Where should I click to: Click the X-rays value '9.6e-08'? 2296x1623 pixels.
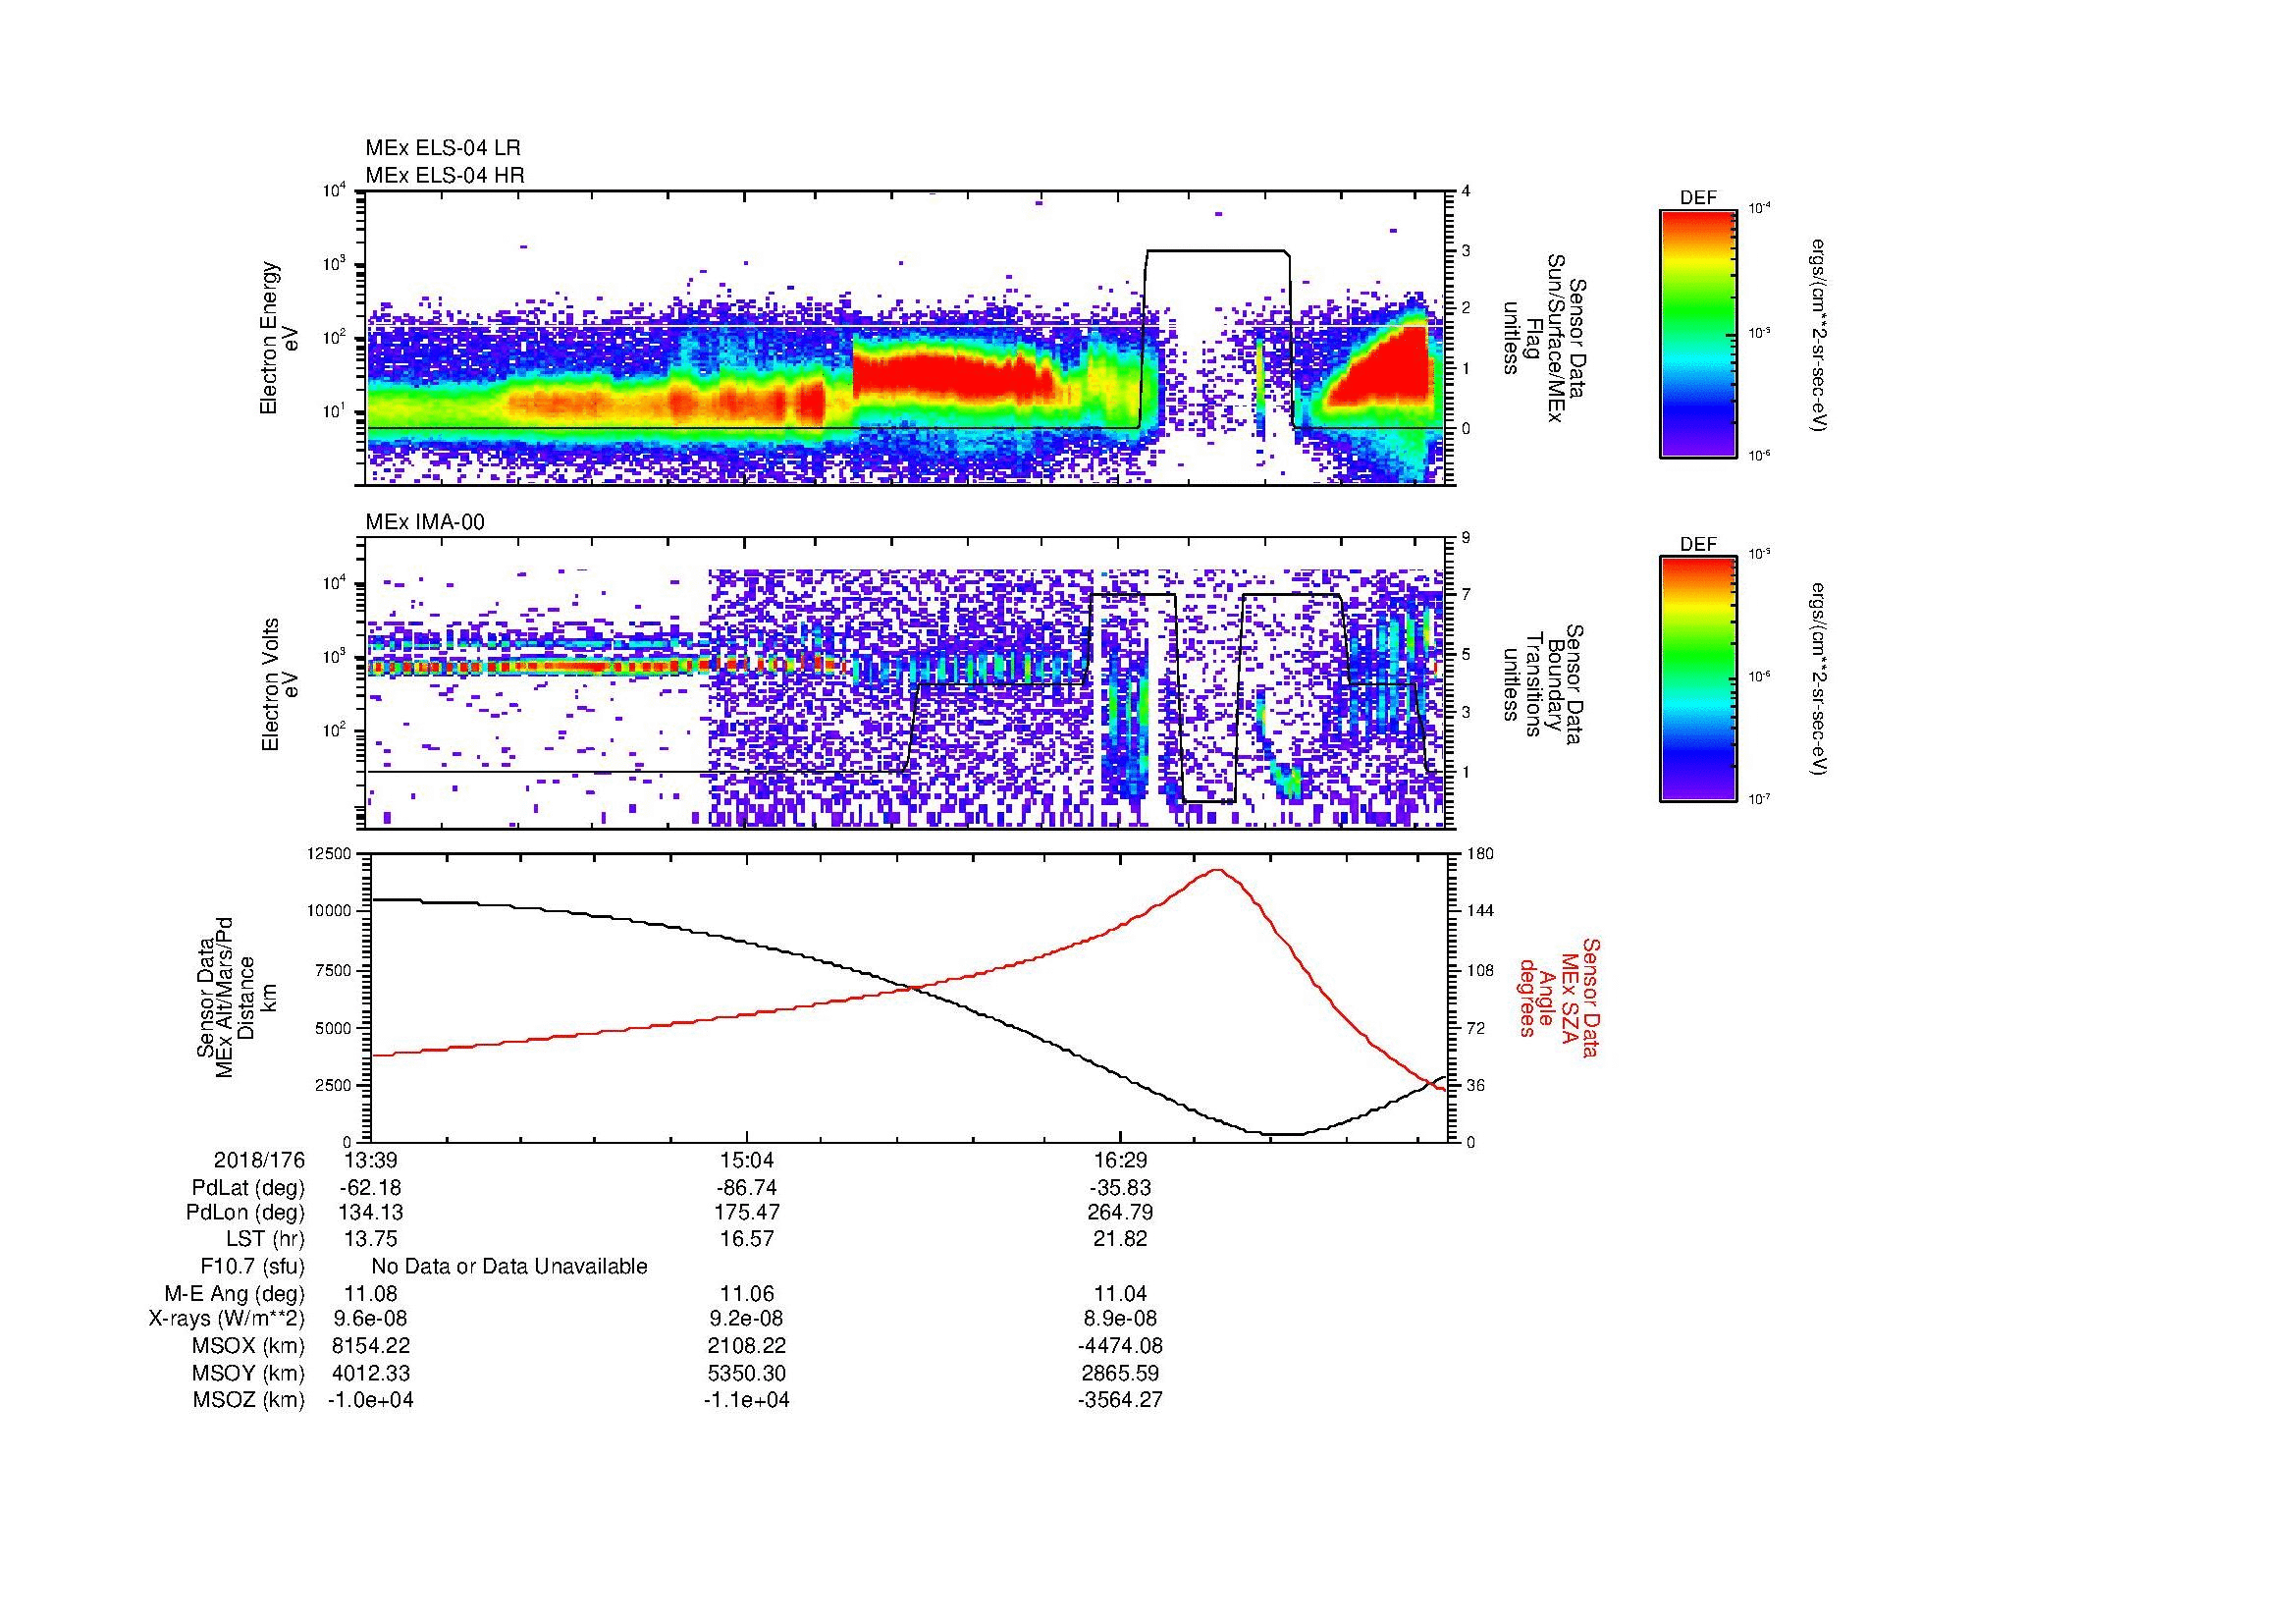(370, 1319)
